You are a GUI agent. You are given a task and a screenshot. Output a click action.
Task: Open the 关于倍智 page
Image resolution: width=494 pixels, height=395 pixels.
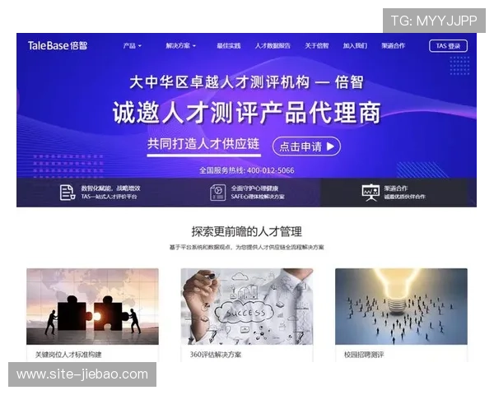coord(317,46)
